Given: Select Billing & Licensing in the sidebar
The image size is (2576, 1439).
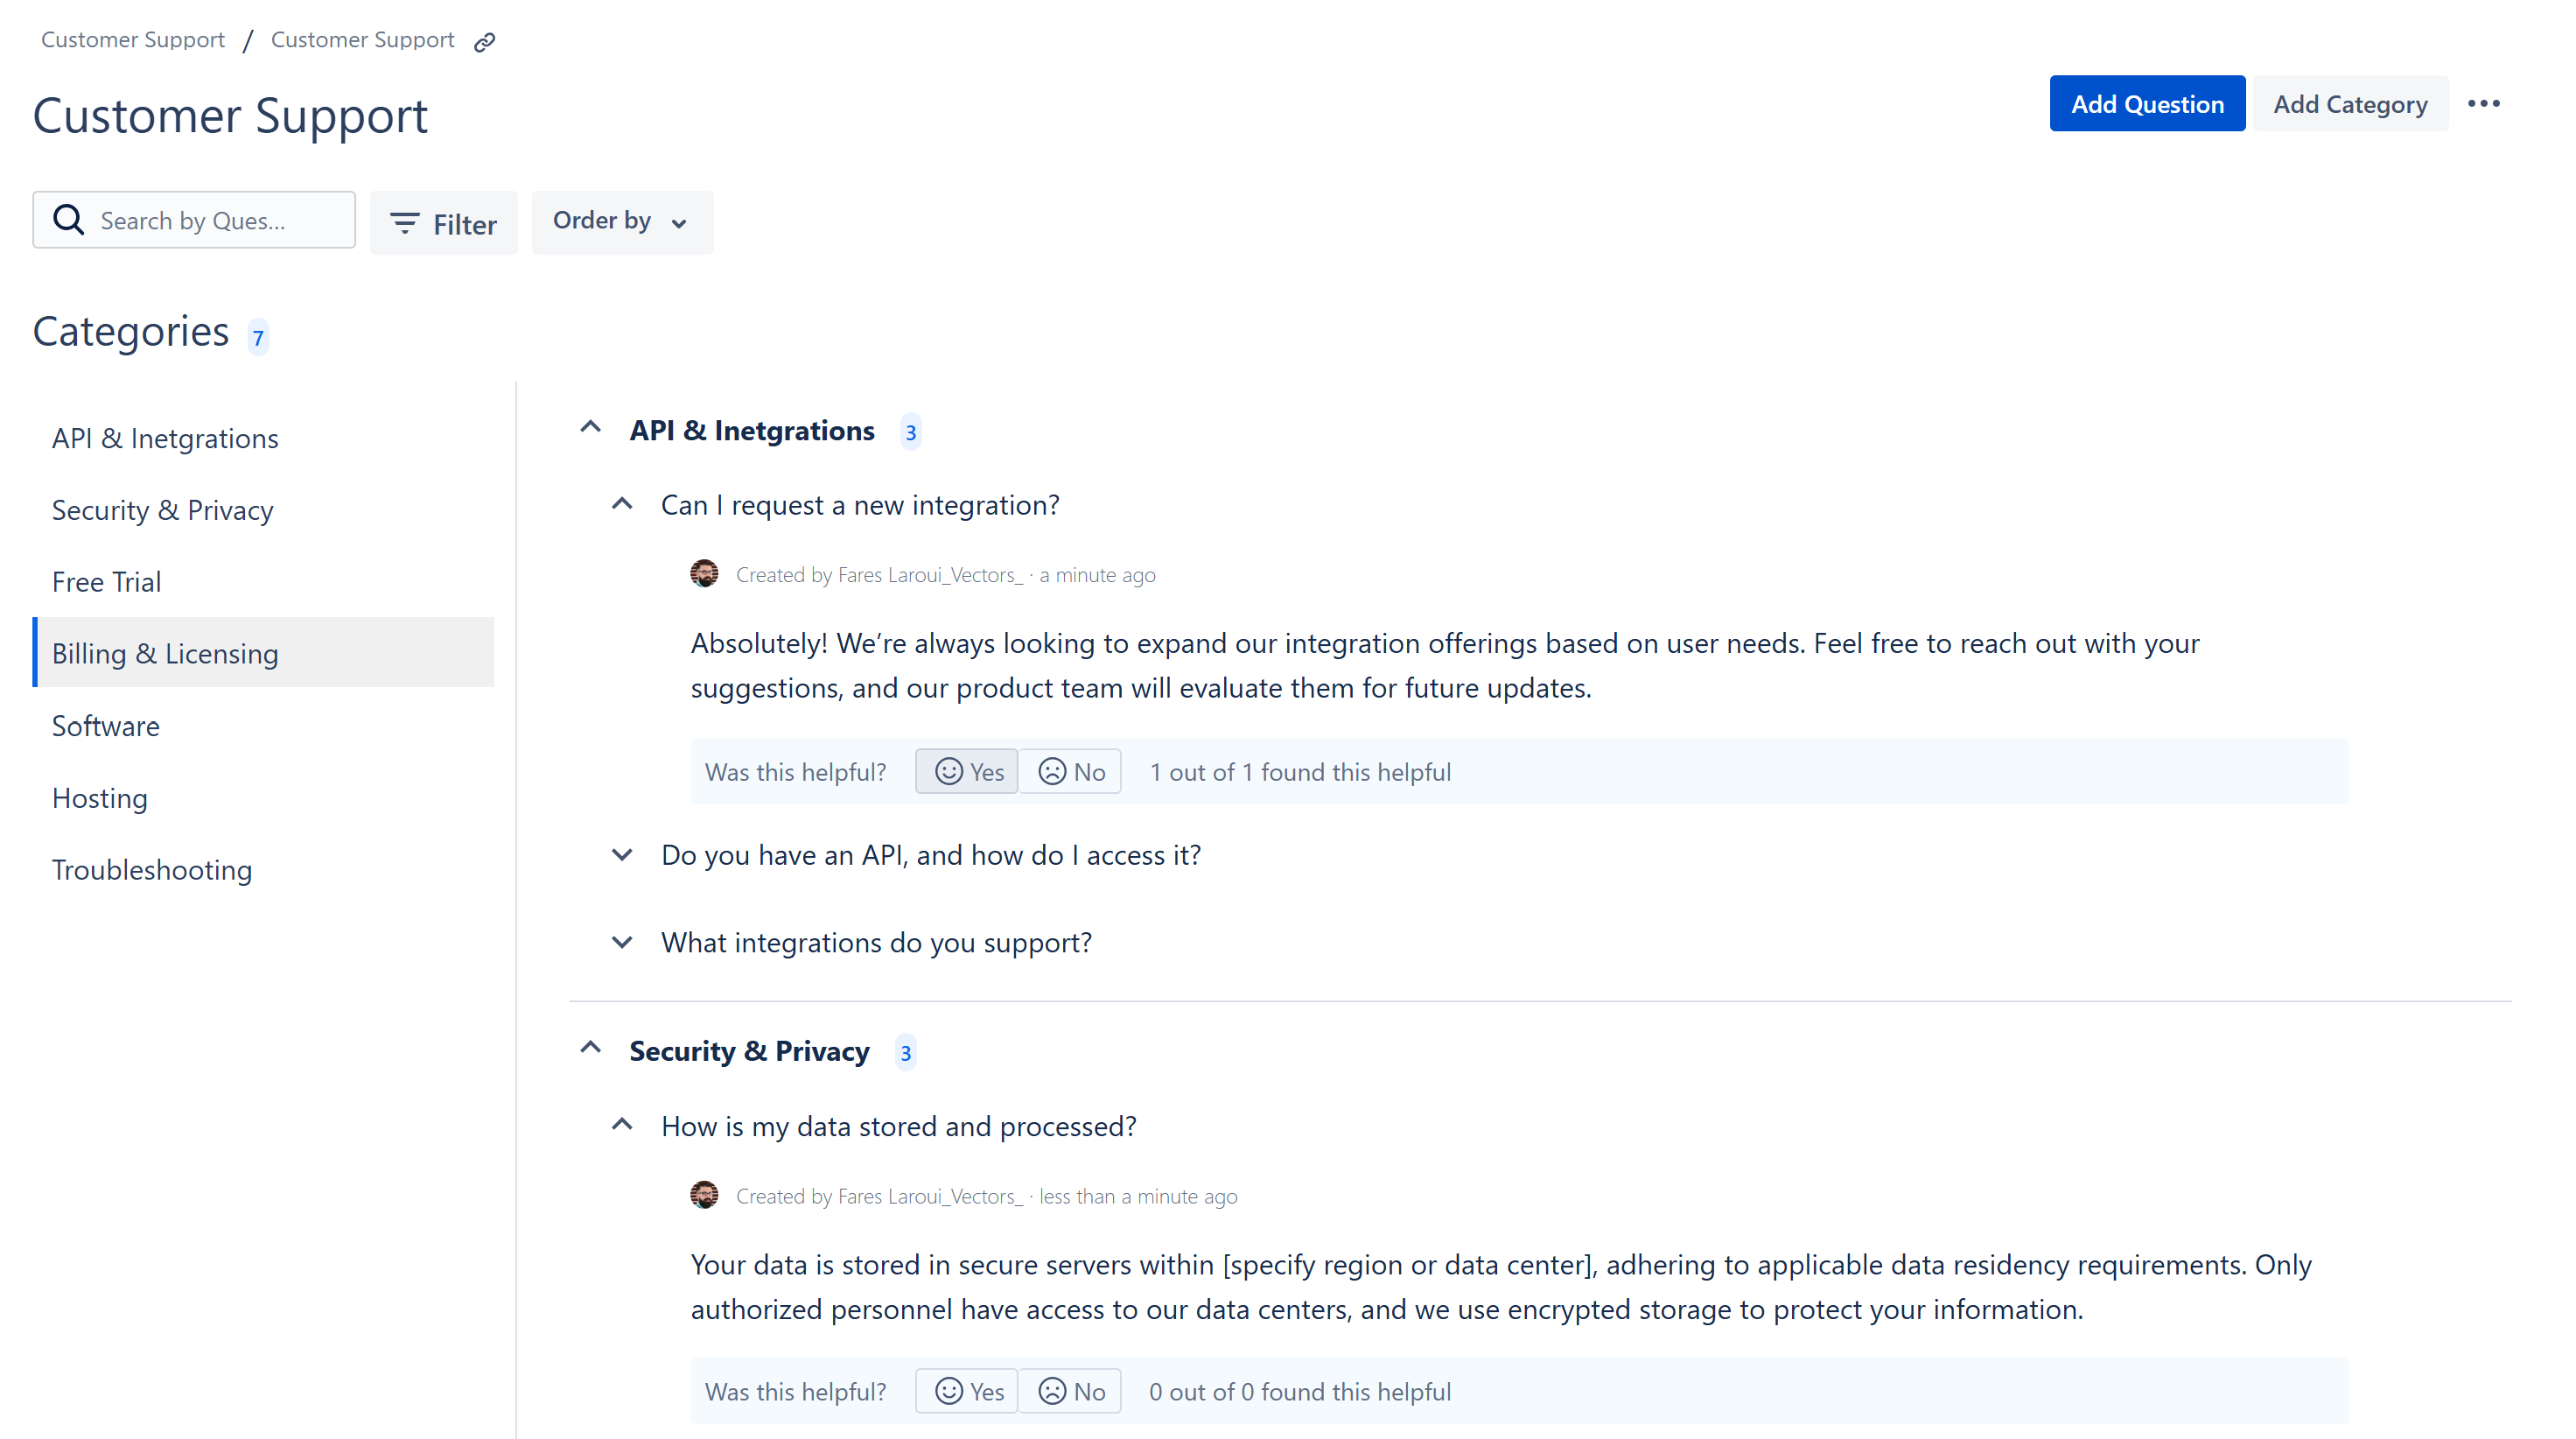Looking at the screenshot, I should click(165, 652).
